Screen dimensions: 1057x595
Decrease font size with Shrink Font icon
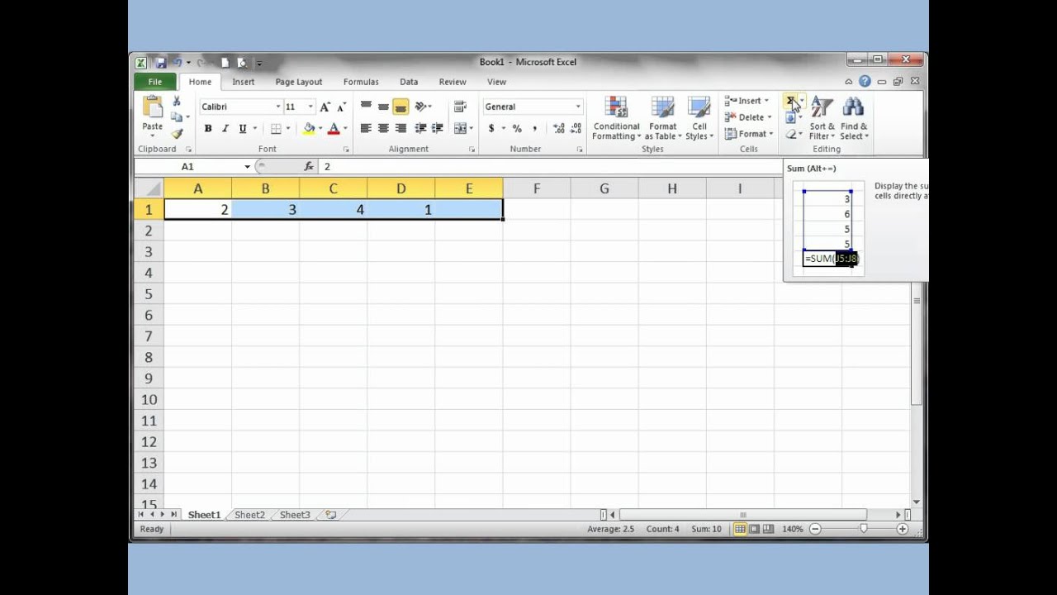click(341, 107)
